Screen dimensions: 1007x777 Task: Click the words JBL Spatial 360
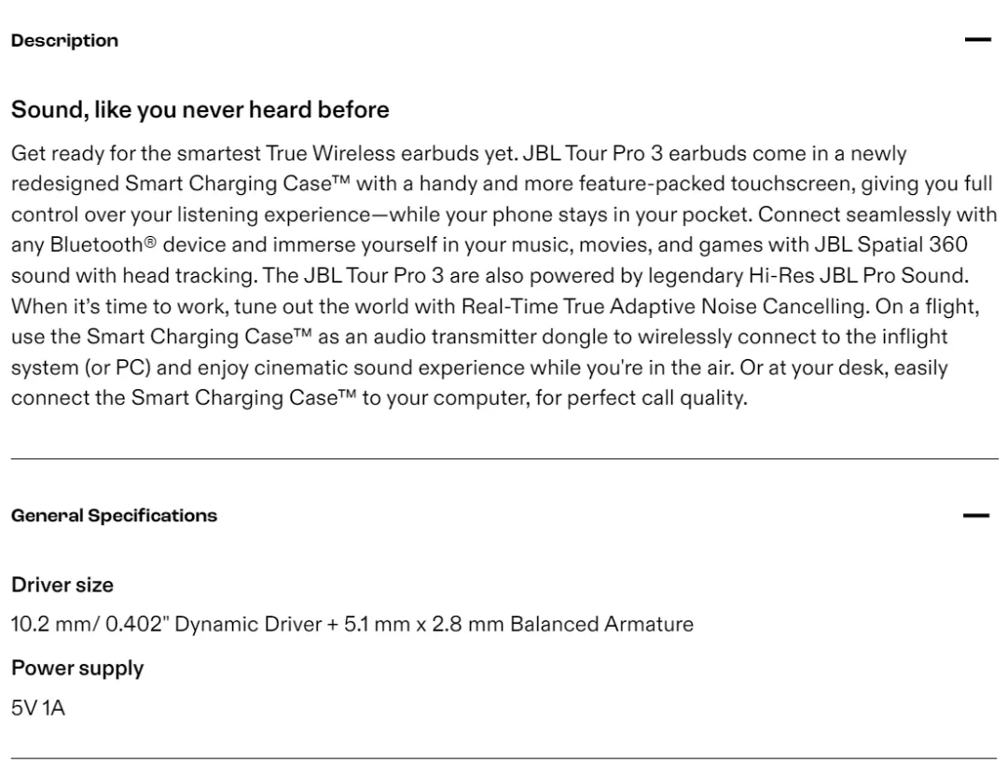click(x=890, y=245)
